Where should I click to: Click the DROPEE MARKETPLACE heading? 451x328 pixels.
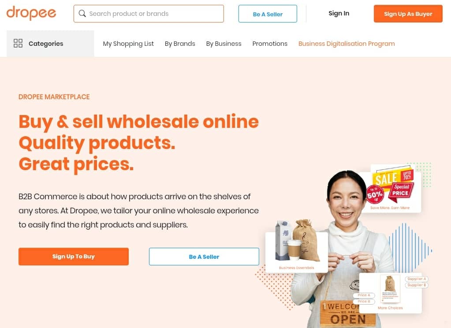click(54, 97)
